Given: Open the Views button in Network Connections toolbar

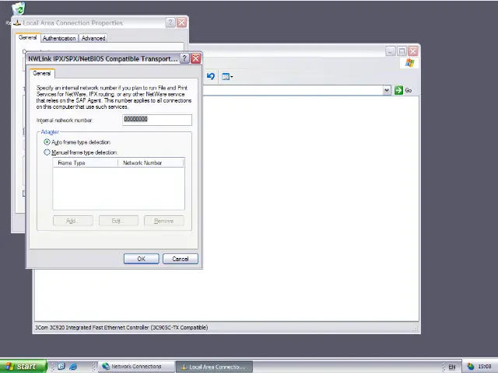Looking at the screenshot, I should tap(227, 76).
